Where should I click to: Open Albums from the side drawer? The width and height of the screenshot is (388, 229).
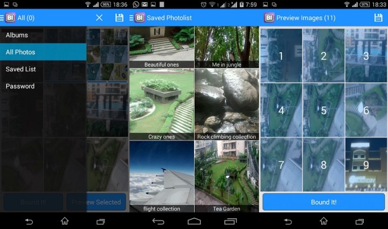pos(43,35)
